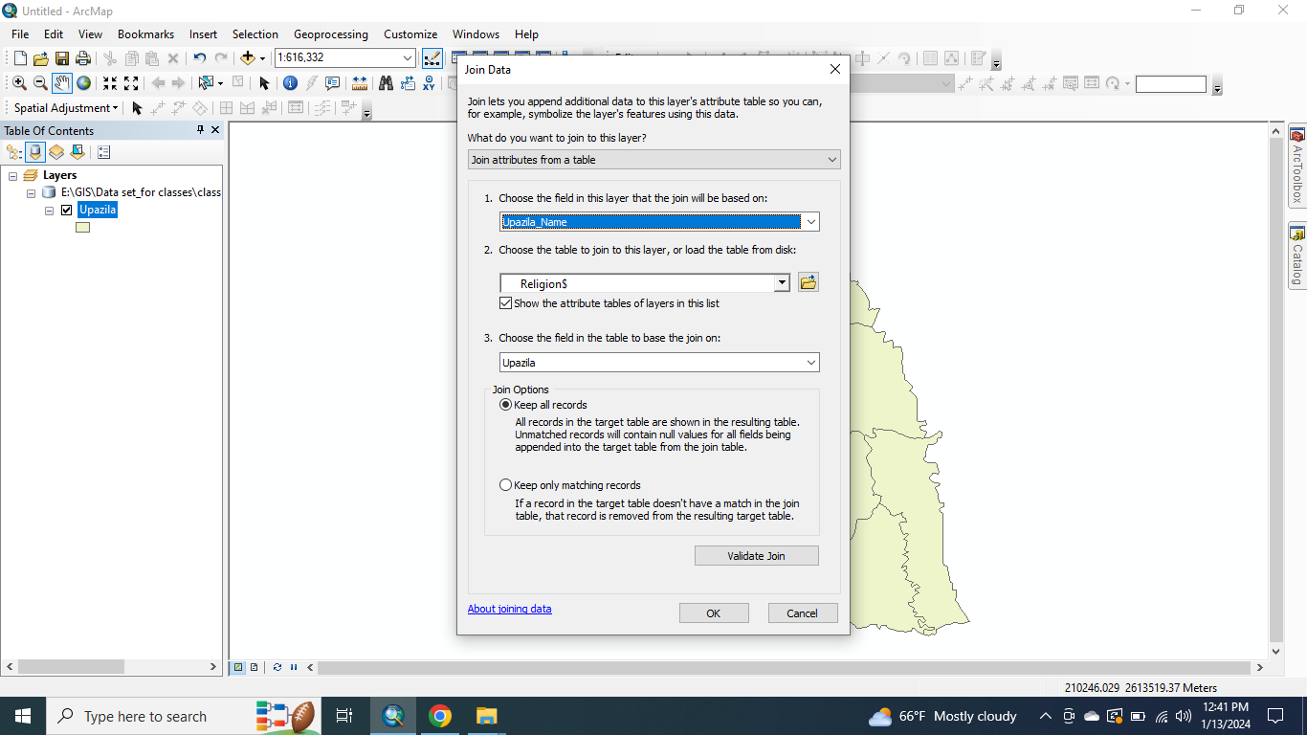The height and width of the screenshot is (735, 1307).
Task: Zoom to Full Extent with the globe icon
Action: point(83,83)
